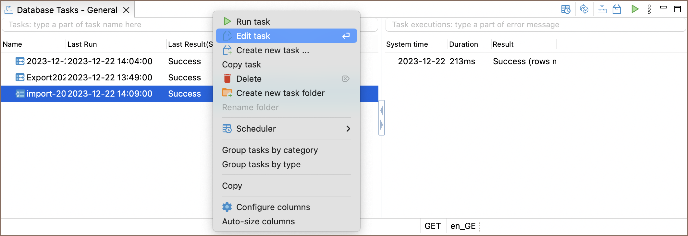688x236 pixels.
Task: Expand the Scheduler submenu arrow
Action: coord(348,129)
